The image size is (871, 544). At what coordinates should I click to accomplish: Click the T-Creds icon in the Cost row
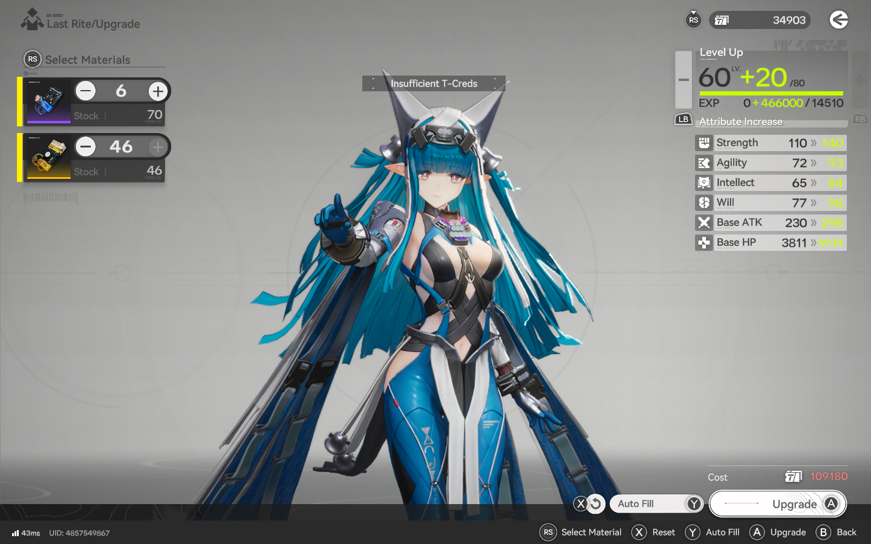point(794,477)
